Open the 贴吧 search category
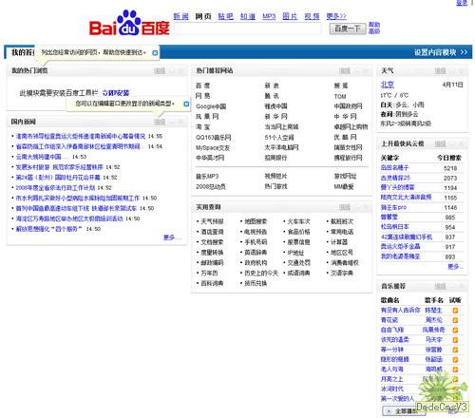This screenshot has width=475, height=418. coord(225,16)
